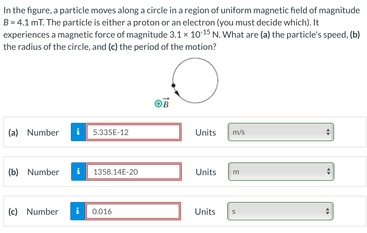Open the meters units dropdown for part (b)
The image size is (367, 233).
click(280, 172)
